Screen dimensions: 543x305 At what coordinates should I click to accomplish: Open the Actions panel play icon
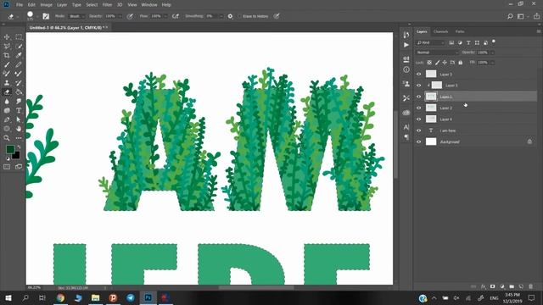click(406, 45)
